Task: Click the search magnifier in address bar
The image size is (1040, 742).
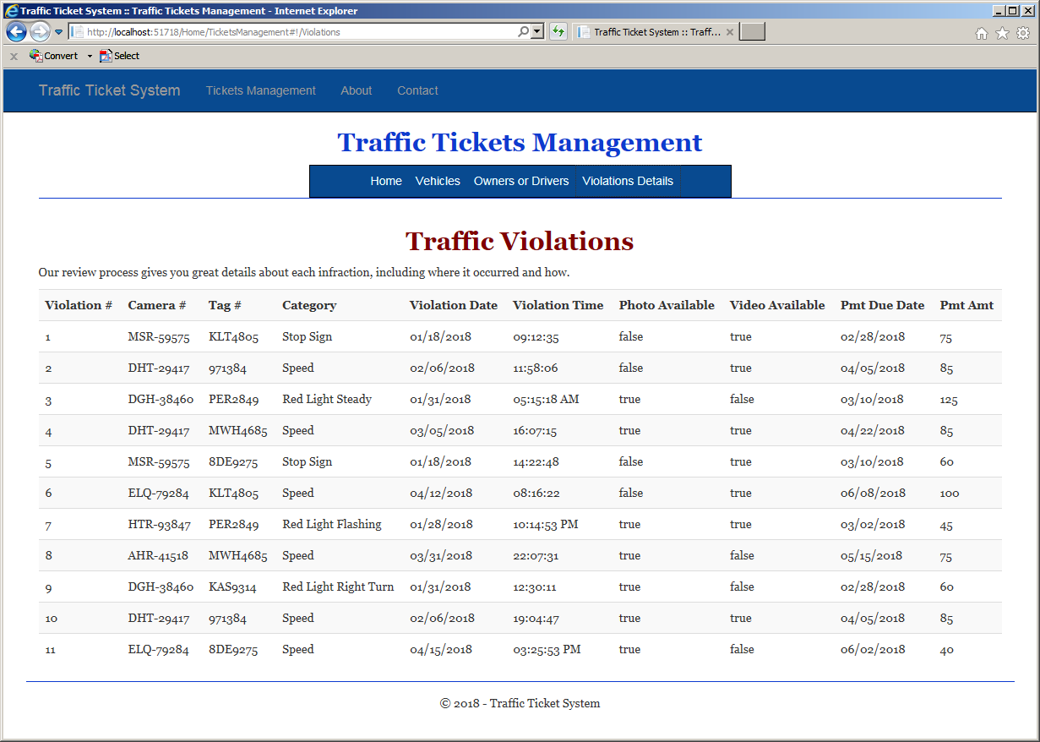Action: [x=524, y=32]
